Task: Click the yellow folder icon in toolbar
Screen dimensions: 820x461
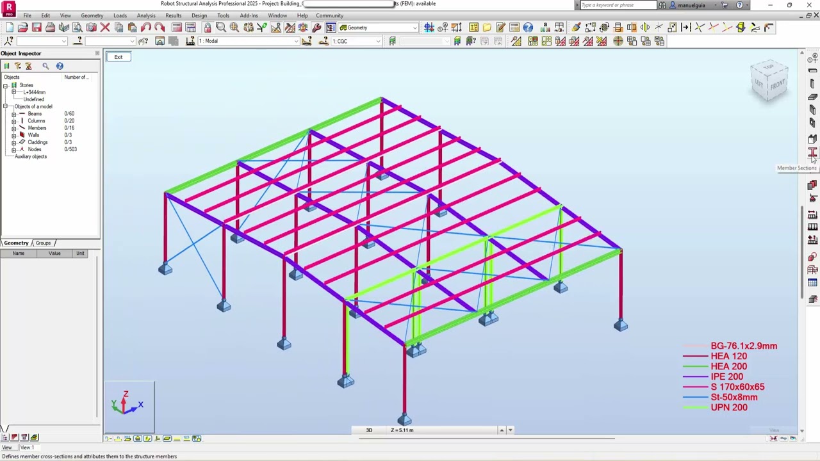Action: point(487,28)
